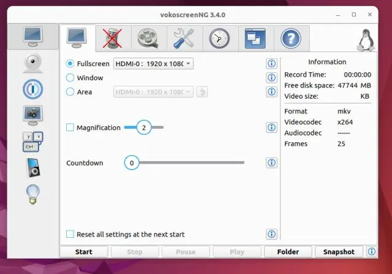Click the Videocodec x264 value
Screen dimensions: 392x274
(345, 122)
